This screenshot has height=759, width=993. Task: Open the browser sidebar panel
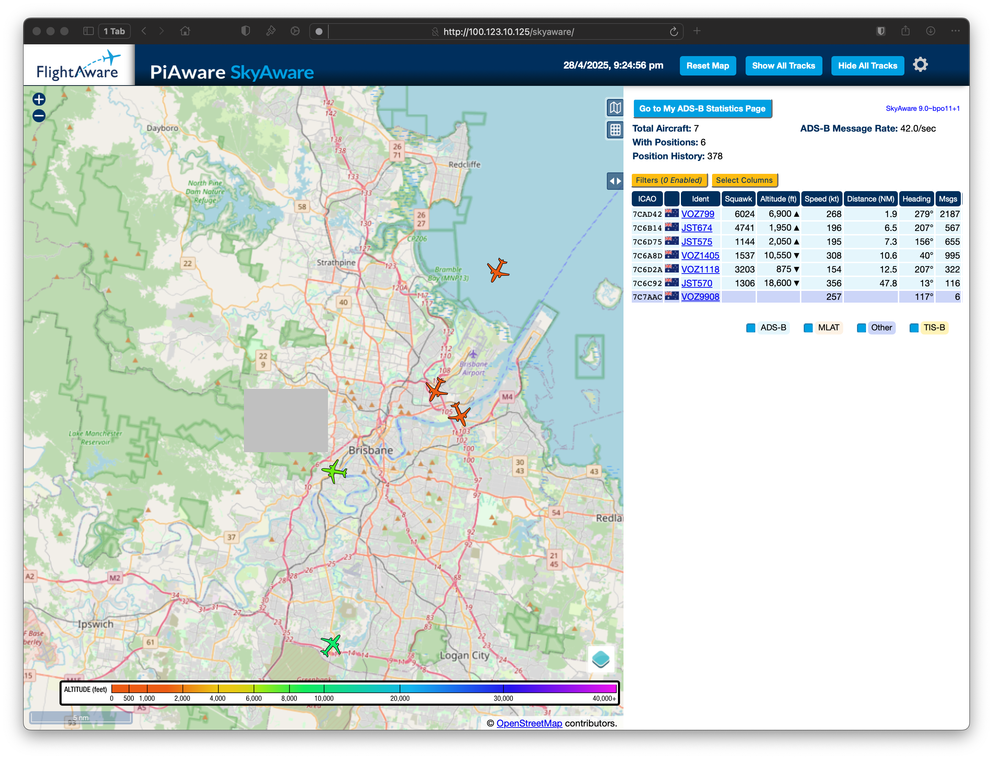tap(88, 31)
